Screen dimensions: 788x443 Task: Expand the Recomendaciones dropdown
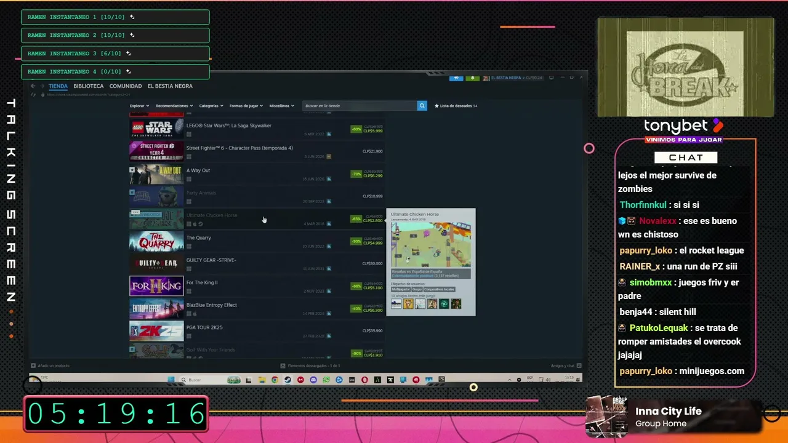click(174, 106)
